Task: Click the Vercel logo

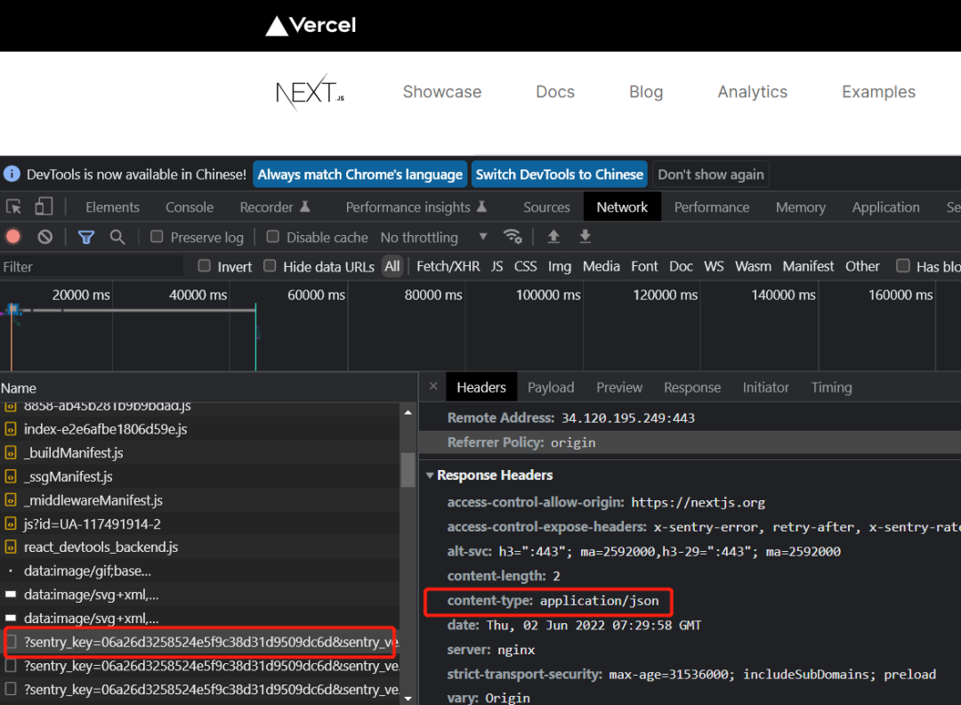Action: pyautogui.click(x=311, y=25)
